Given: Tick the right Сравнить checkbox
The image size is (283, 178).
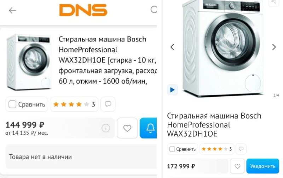Looking at the screenshot, I should tap(172, 149).
